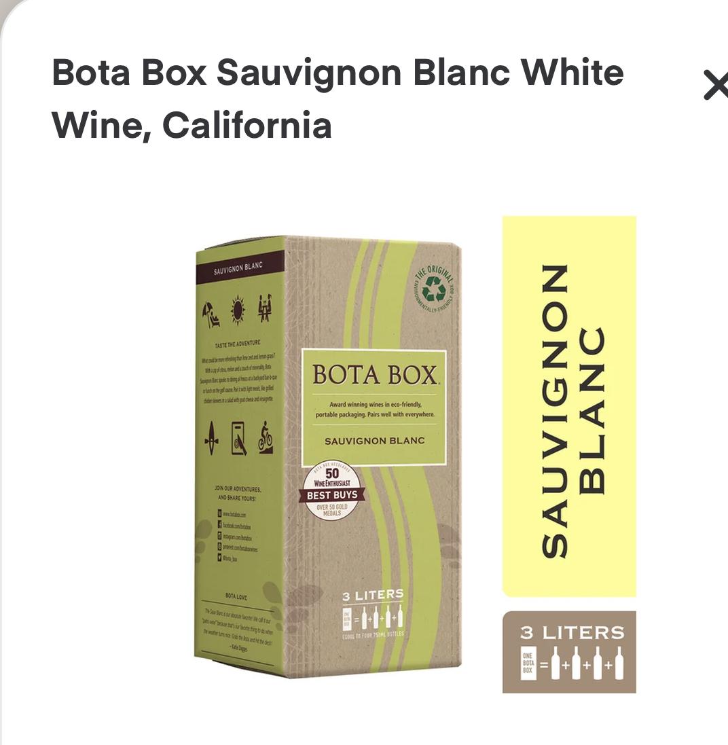Click the four bottles graphic in badge
Screen dimensions: 728x745
pos(572,664)
